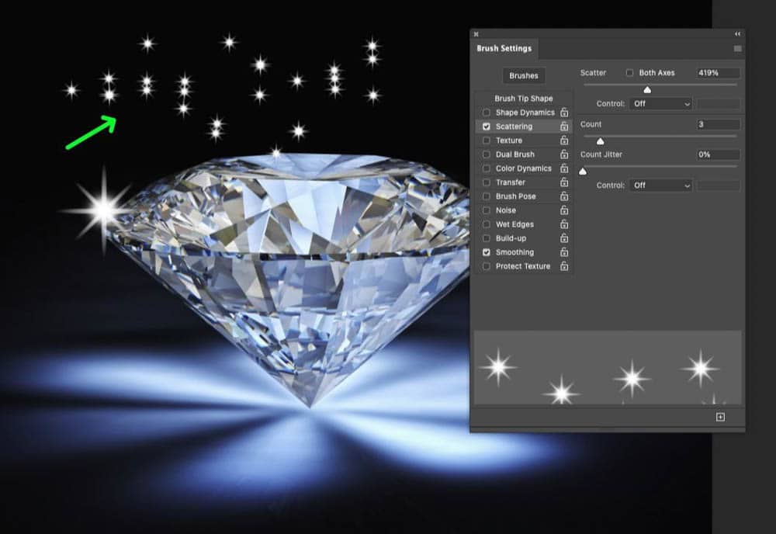Open Shape Dynamics settings label
776x534 pixels.
[x=525, y=113]
